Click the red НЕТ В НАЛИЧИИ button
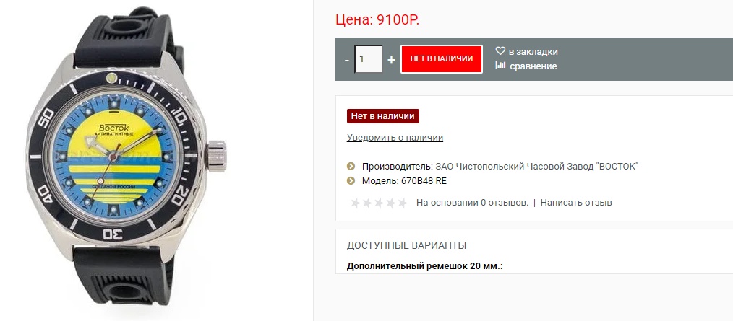This screenshot has width=733, height=321. (x=441, y=58)
